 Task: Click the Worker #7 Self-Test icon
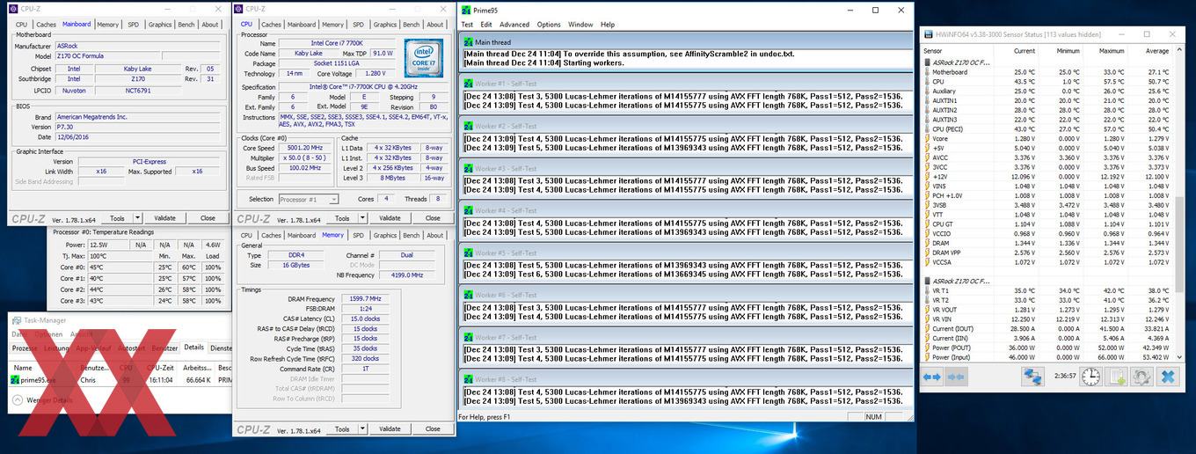click(x=469, y=337)
